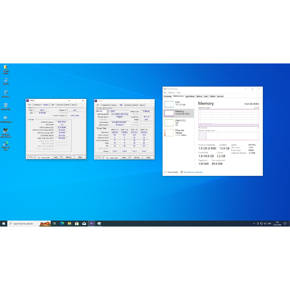
Task: Open Microsoft Store from the taskbar
Action: [x=77, y=223]
